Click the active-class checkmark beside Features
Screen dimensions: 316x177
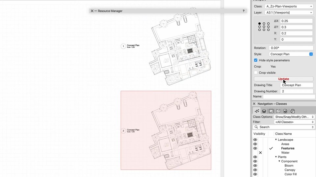(x=271, y=148)
